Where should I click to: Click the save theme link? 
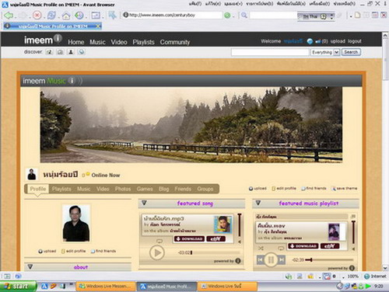coord(345,189)
